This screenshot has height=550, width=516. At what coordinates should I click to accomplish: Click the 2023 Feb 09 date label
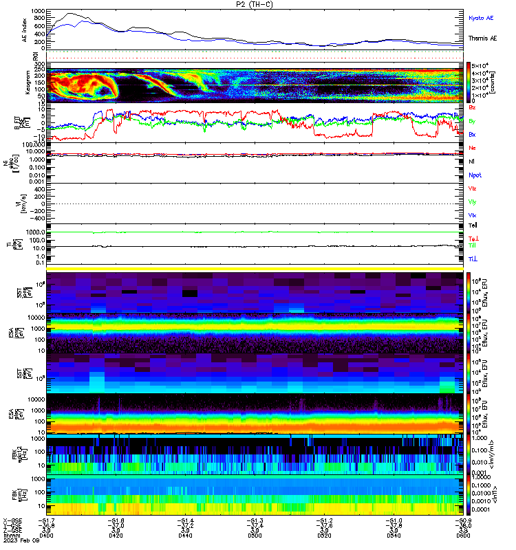click(21, 541)
